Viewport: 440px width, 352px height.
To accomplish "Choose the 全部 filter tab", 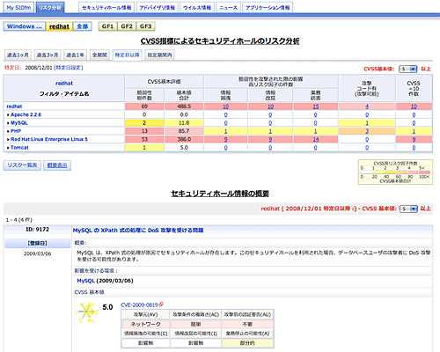I will tap(83, 26).
